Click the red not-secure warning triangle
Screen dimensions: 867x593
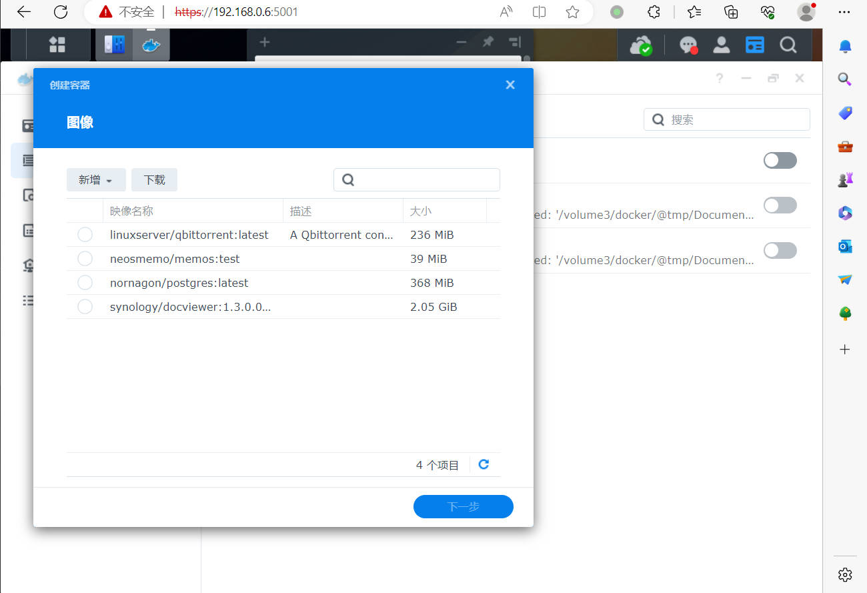point(105,12)
